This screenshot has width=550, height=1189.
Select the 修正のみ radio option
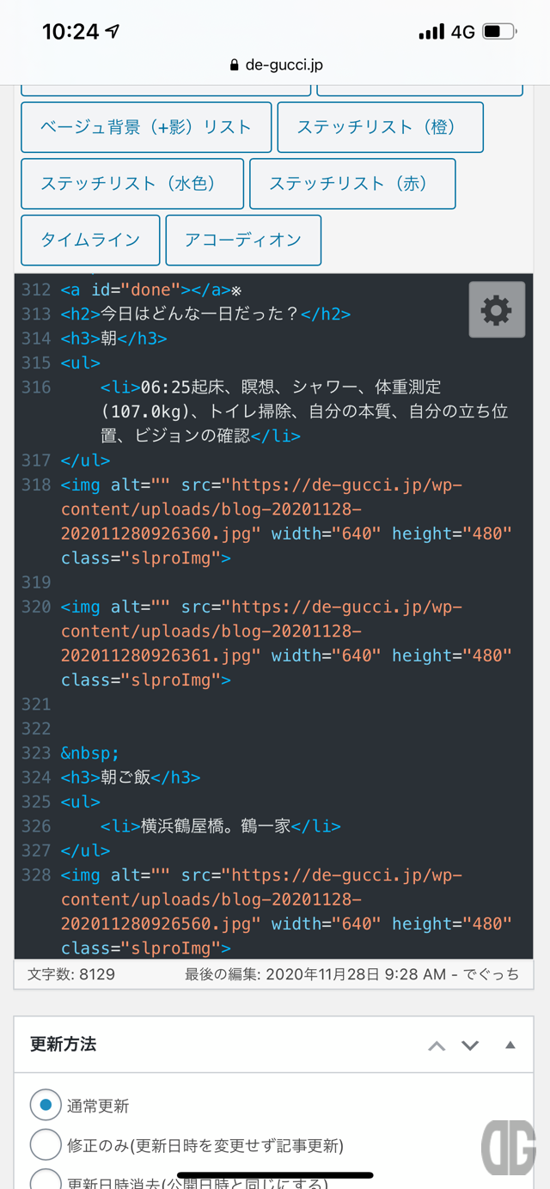click(46, 1144)
